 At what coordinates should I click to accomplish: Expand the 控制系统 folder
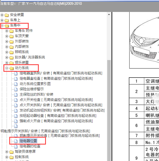[x=7, y=157]
